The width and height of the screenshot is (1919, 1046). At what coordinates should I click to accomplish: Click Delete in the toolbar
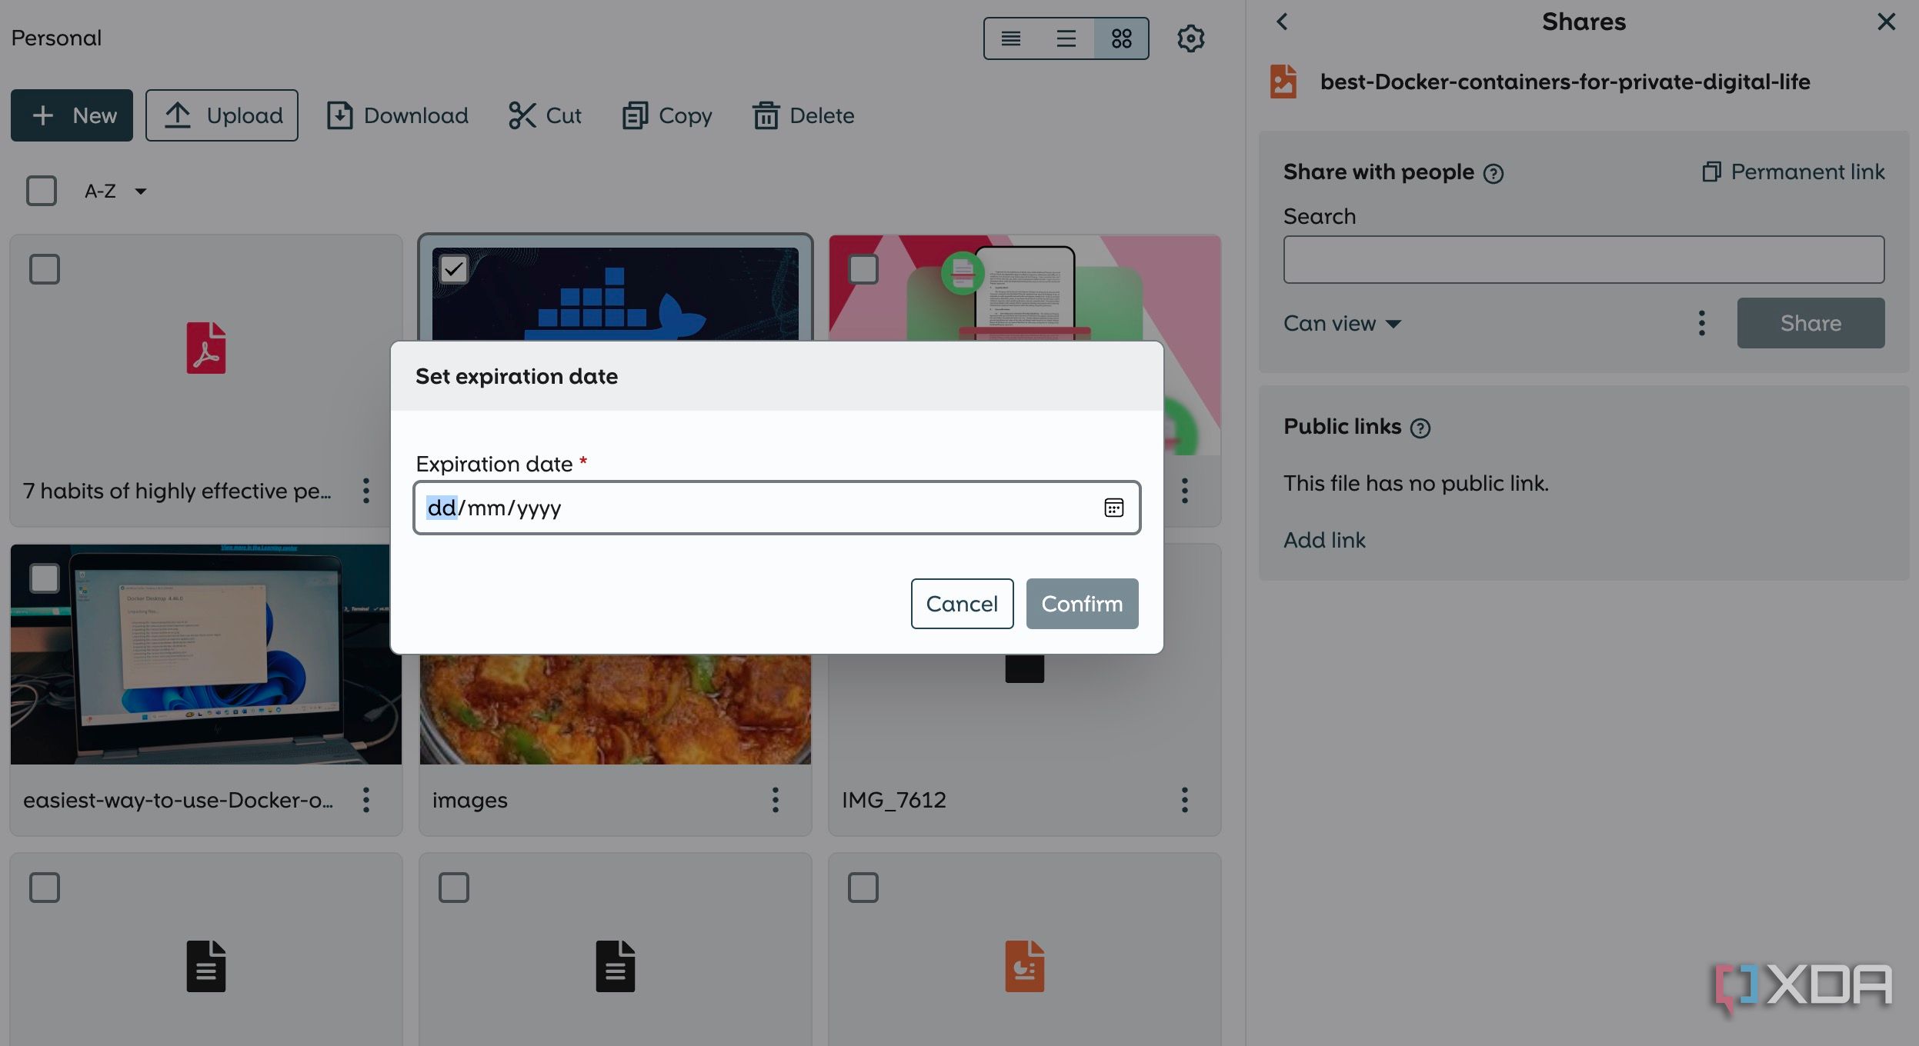(804, 115)
